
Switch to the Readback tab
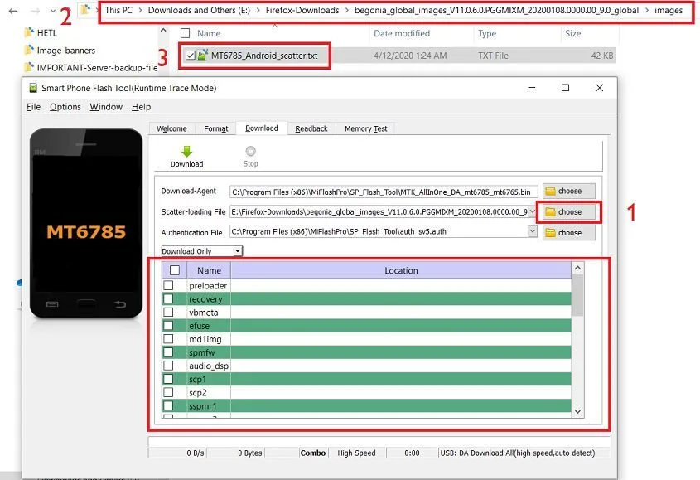(311, 128)
